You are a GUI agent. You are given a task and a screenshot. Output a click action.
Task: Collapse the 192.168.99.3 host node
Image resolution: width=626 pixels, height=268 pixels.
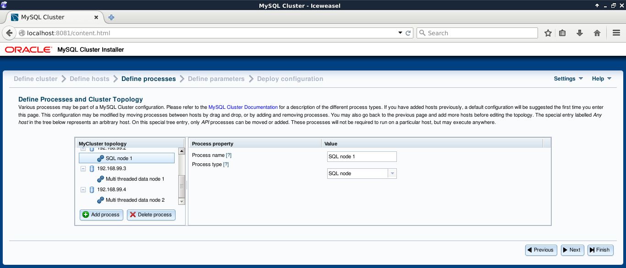(83, 169)
